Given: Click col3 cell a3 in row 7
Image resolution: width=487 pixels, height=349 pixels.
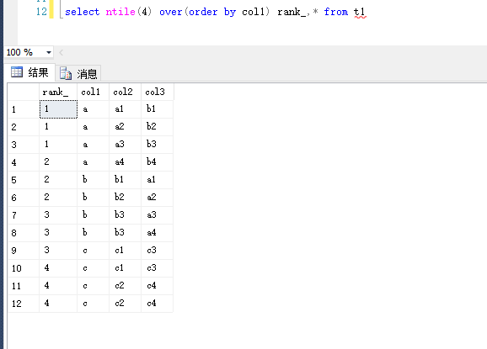Looking at the screenshot, I should click(158, 215).
